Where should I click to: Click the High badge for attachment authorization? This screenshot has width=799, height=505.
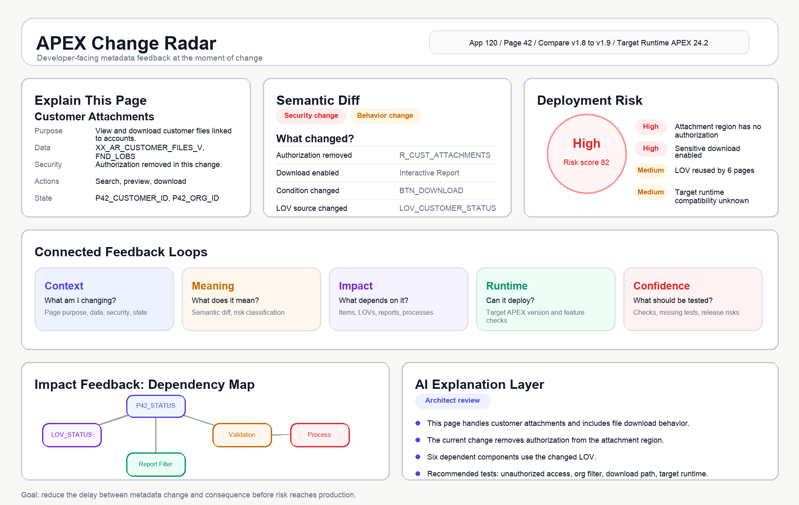651,127
